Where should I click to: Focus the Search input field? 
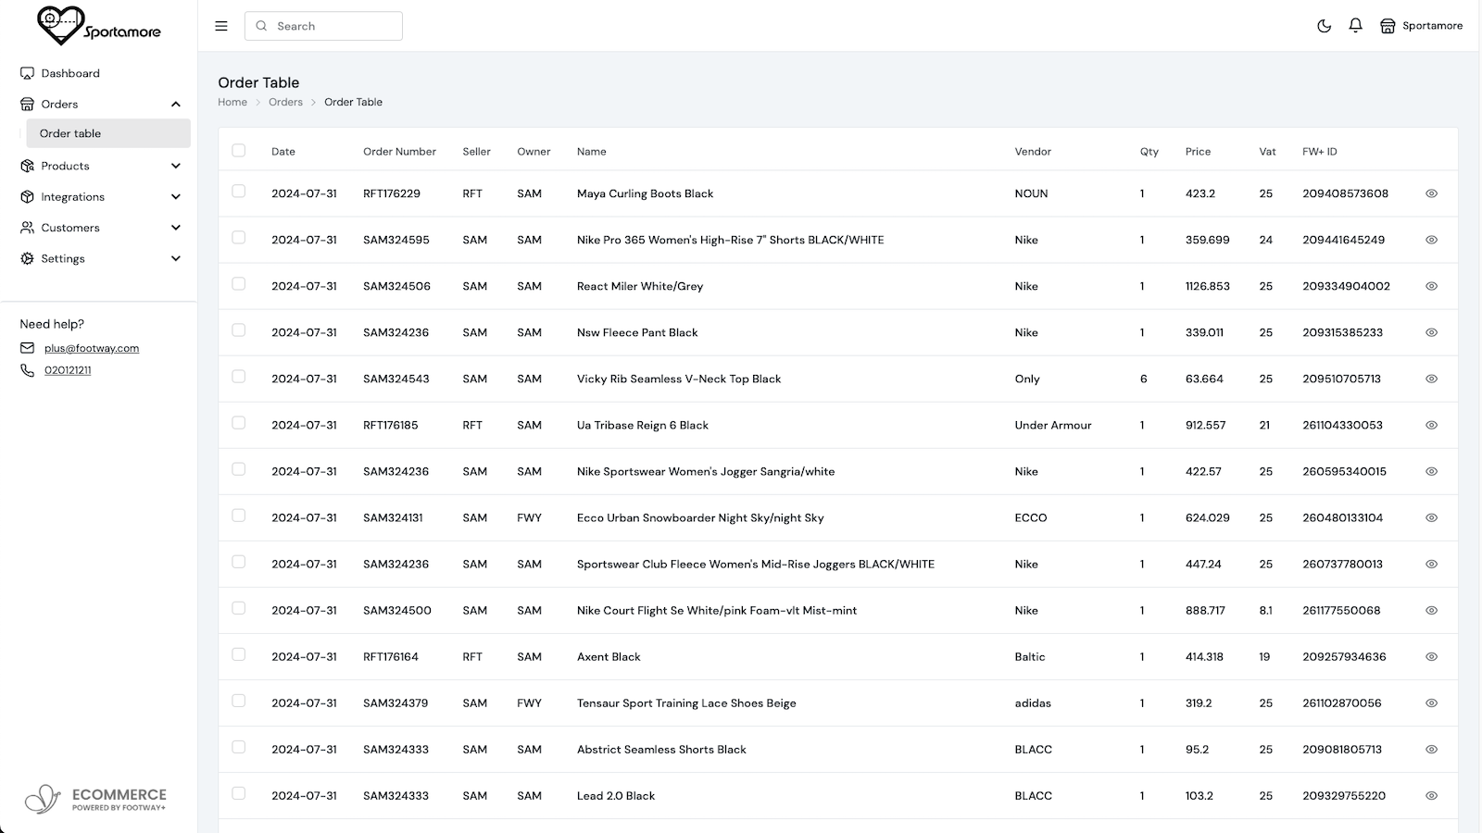pyautogui.click(x=323, y=26)
